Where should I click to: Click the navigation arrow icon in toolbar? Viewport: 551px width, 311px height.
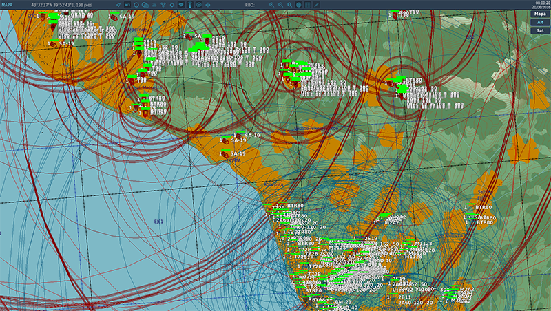click(x=118, y=5)
